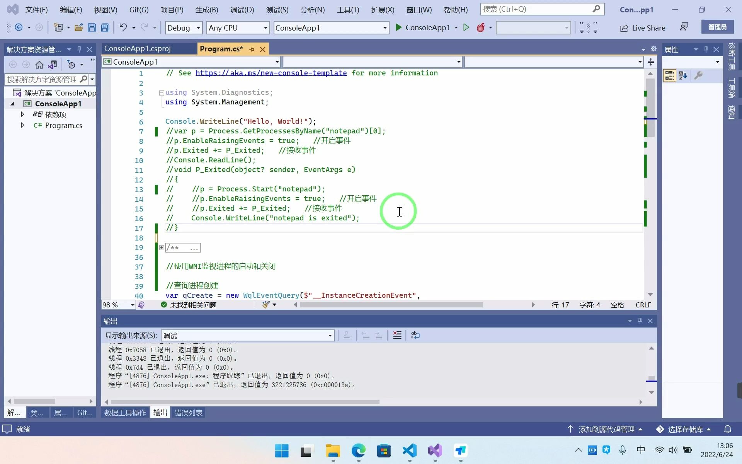Viewport: 742px width, 464px height.
Task: Open Windows Start button on taskbar
Action: [x=282, y=451]
